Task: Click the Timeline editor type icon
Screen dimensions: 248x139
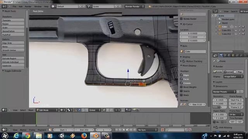Action: [4, 130]
